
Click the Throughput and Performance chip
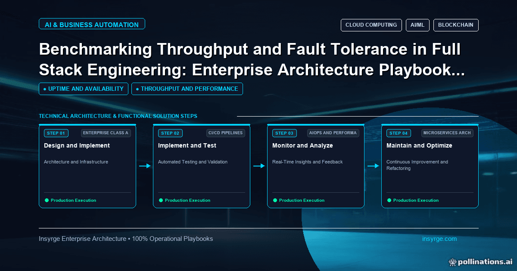click(187, 89)
